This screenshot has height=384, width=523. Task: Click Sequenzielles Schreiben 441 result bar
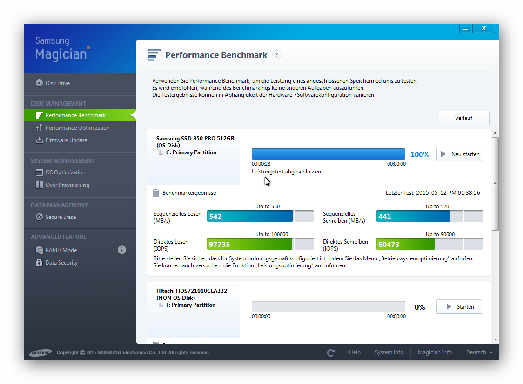pyautogui.click(x=429, y=216)
